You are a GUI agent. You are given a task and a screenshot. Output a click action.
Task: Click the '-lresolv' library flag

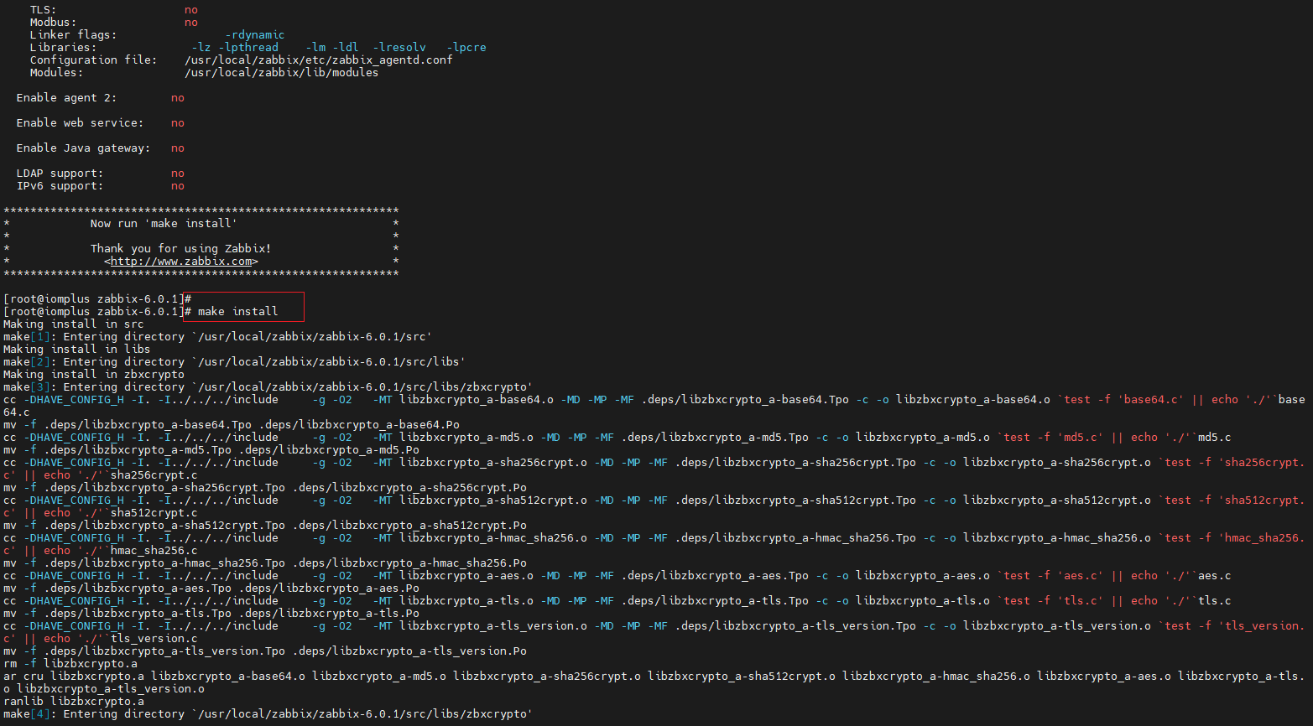point(399,48)
